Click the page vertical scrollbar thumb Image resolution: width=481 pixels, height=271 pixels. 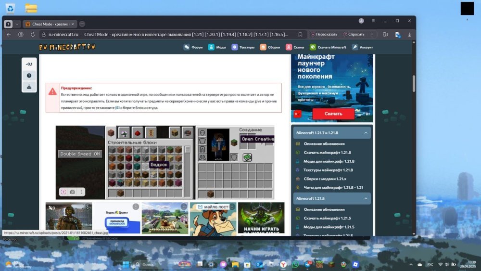414,83
